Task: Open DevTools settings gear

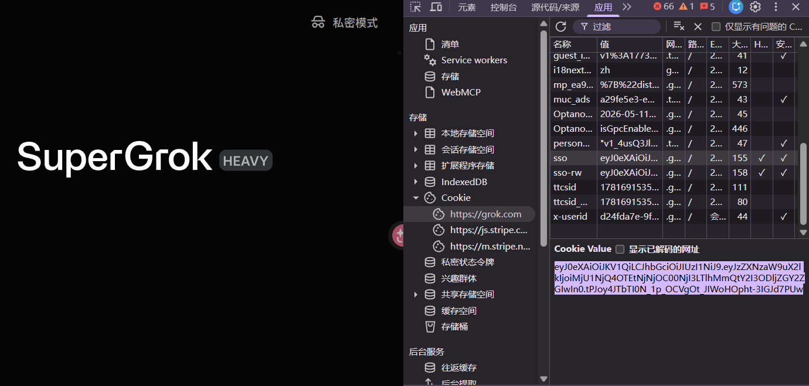Action: click(755, 7)
